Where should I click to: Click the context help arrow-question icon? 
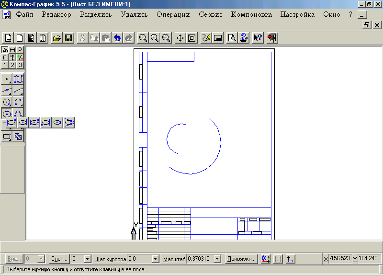(258, 38)
